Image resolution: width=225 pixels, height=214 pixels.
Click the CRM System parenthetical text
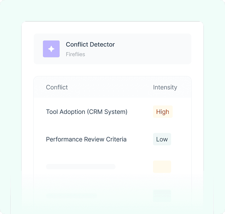107,112
